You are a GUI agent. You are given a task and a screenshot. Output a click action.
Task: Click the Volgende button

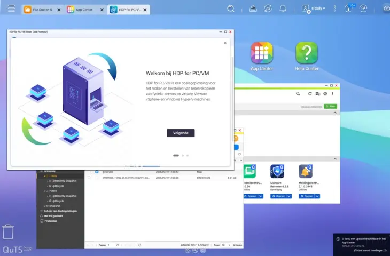click(x=181, y=133)
